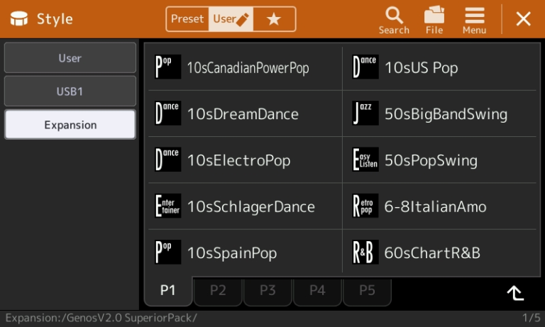
Task: Go to page P4
Action: point(317,292)
